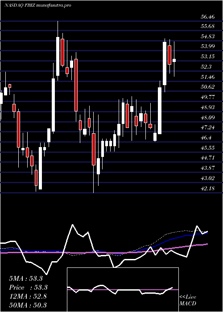Click the 43.87 price axis label
Screen dimensions: 223x312
[207, 168]
